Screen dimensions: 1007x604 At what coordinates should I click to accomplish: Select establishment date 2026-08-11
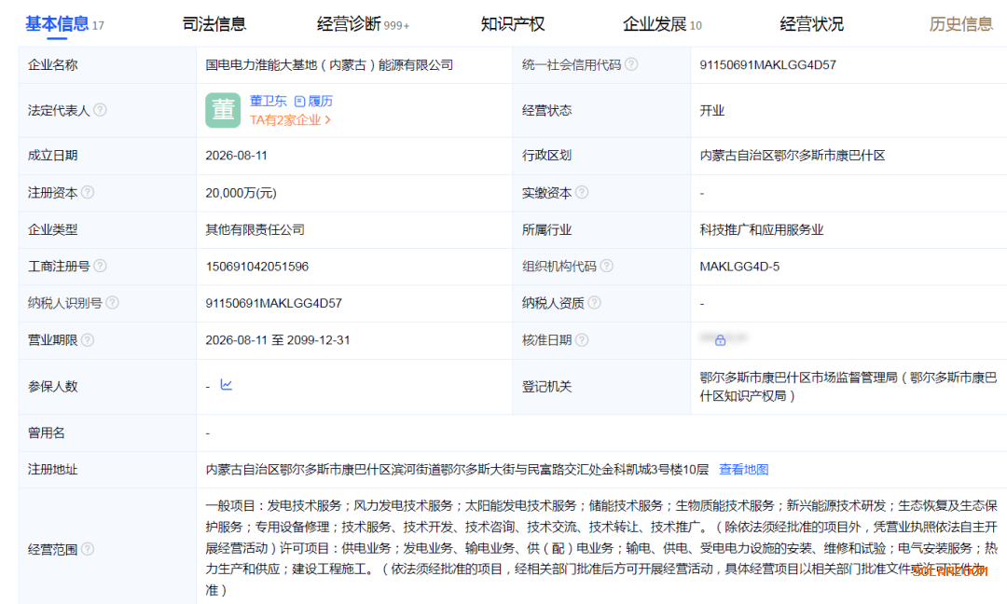(x=236, y=156)
